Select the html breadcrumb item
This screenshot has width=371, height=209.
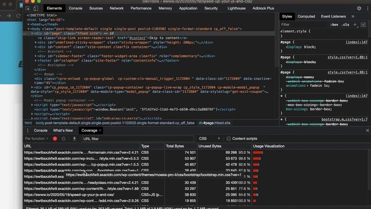coord(28,123)
